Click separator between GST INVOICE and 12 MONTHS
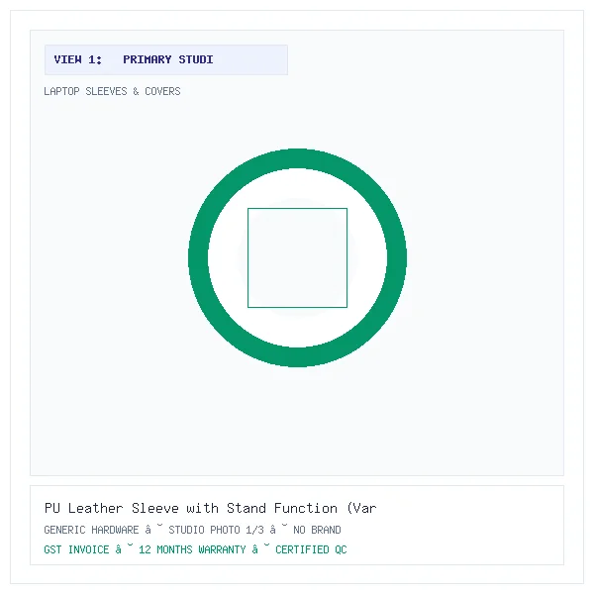The image size is (594, 594). (x=124, y=548)
